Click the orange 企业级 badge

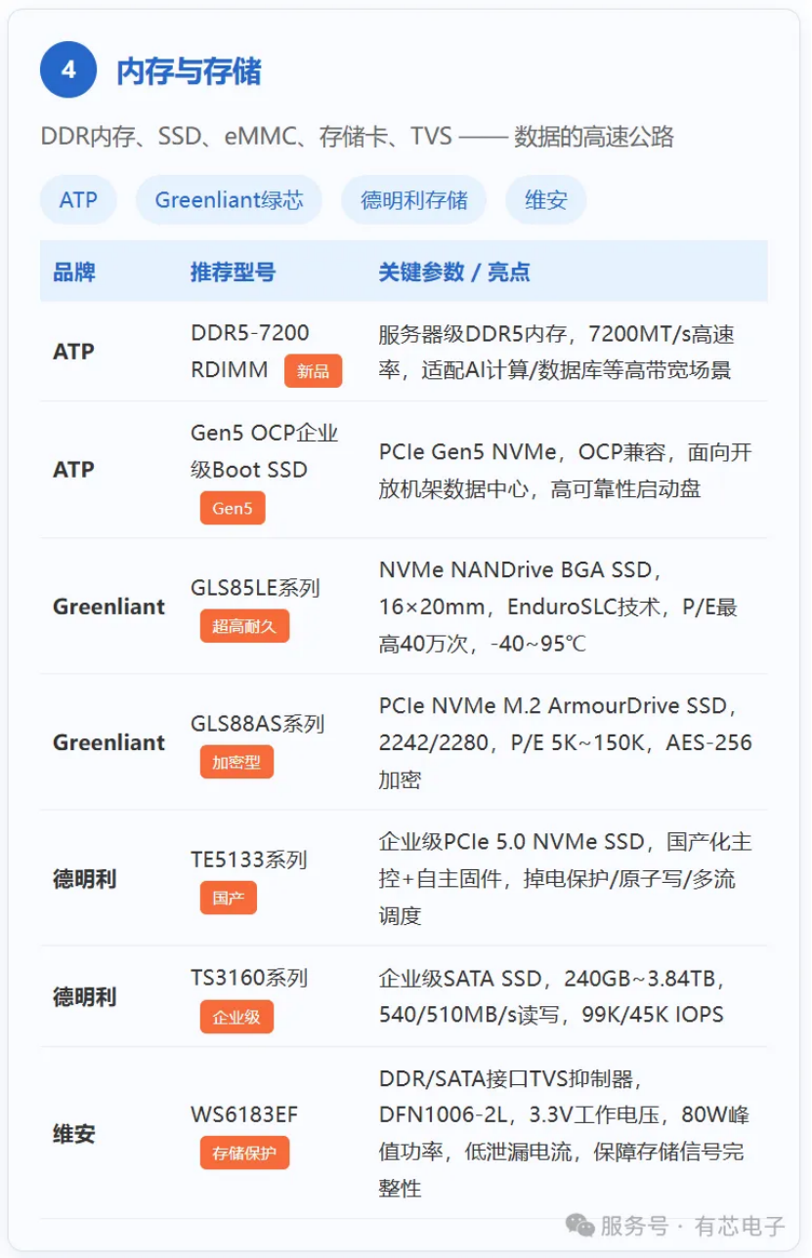click(x=236, y=1017)
